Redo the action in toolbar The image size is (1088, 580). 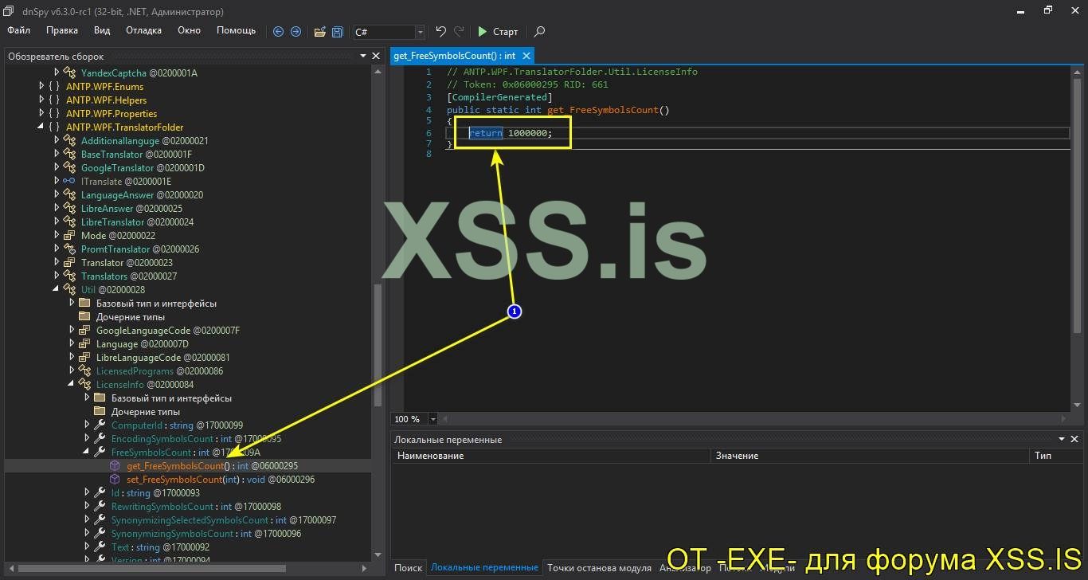pyautogui.click(x=459, y=32)
